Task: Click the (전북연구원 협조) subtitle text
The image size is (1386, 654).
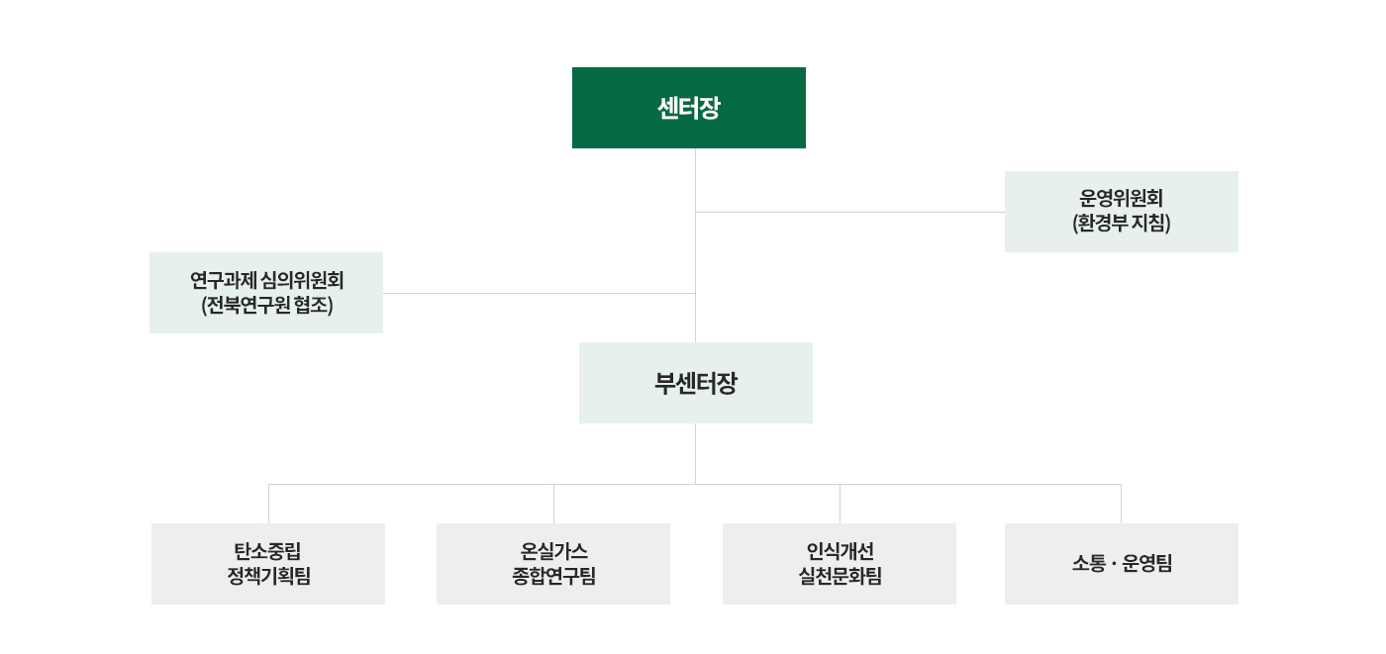Action: (266, 305)
